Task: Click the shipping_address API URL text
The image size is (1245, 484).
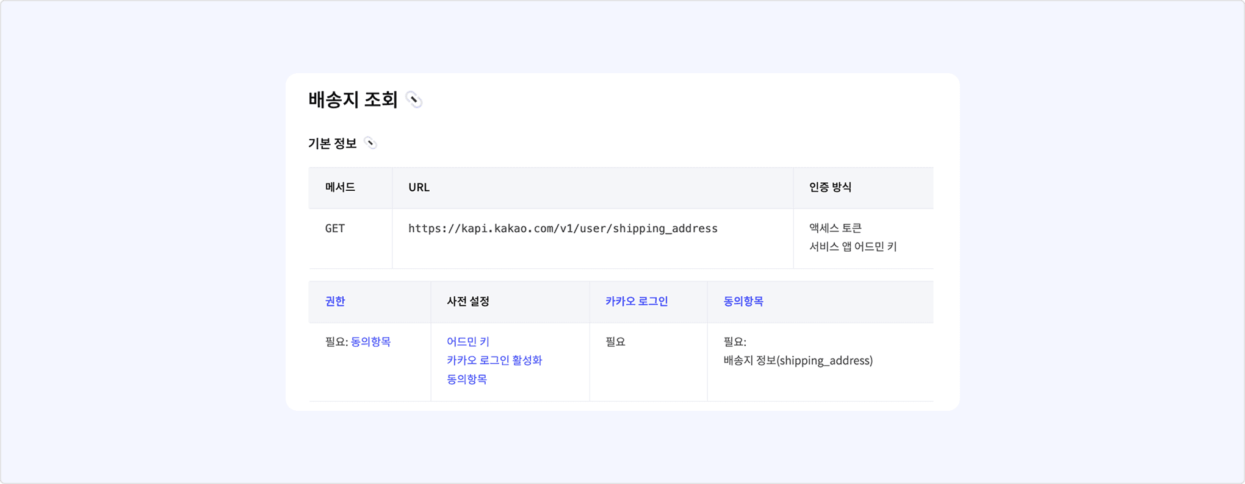Action: pos(562,229)
